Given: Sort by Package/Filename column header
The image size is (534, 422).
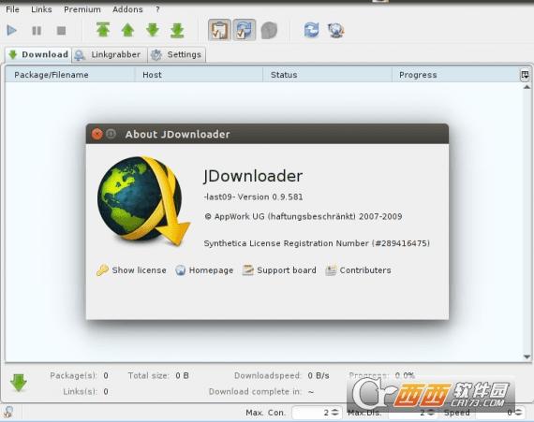Looking at the screenshot, I should 70,75.
